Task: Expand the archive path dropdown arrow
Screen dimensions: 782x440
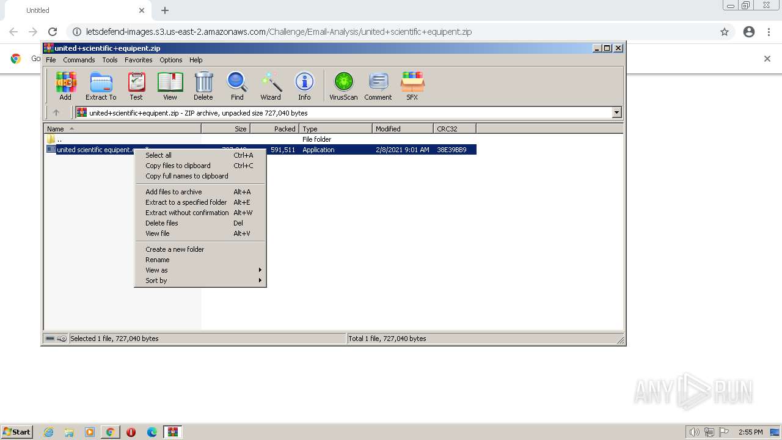Action: coord(616,112)
